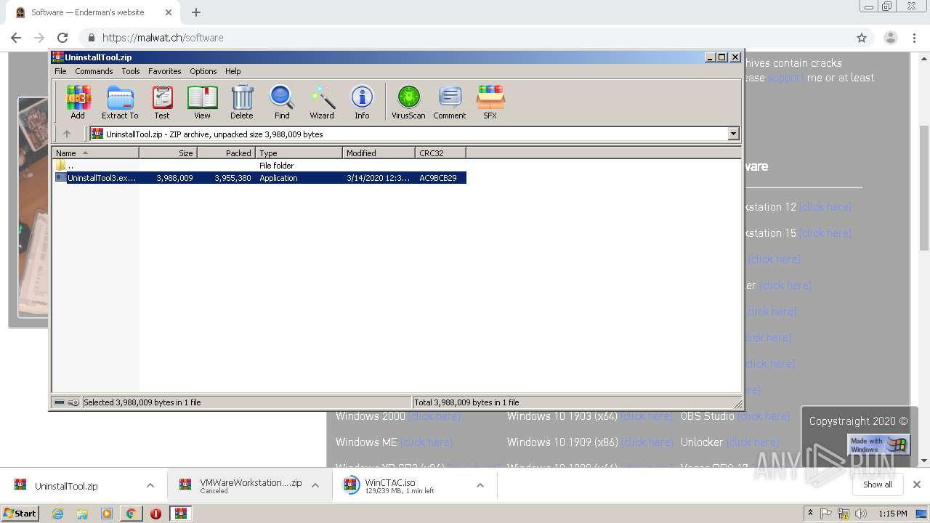Click the 'support' link on webpage

tap(785, 78)
